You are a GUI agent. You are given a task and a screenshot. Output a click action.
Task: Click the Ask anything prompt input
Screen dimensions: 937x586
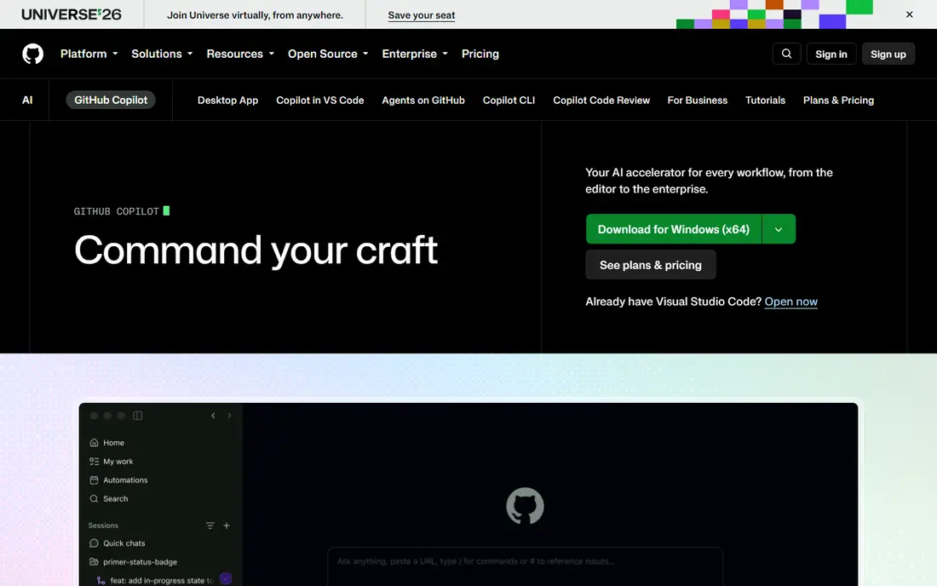[x=525, y=566]
